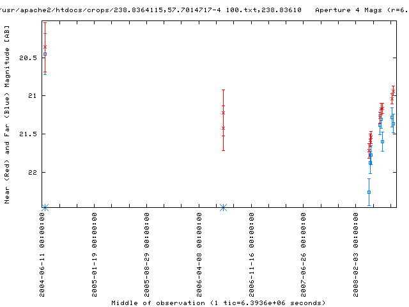Click the y-axis tick label 20.5
This screenshot has width=409, height=307.
click(x=28, y=58)
